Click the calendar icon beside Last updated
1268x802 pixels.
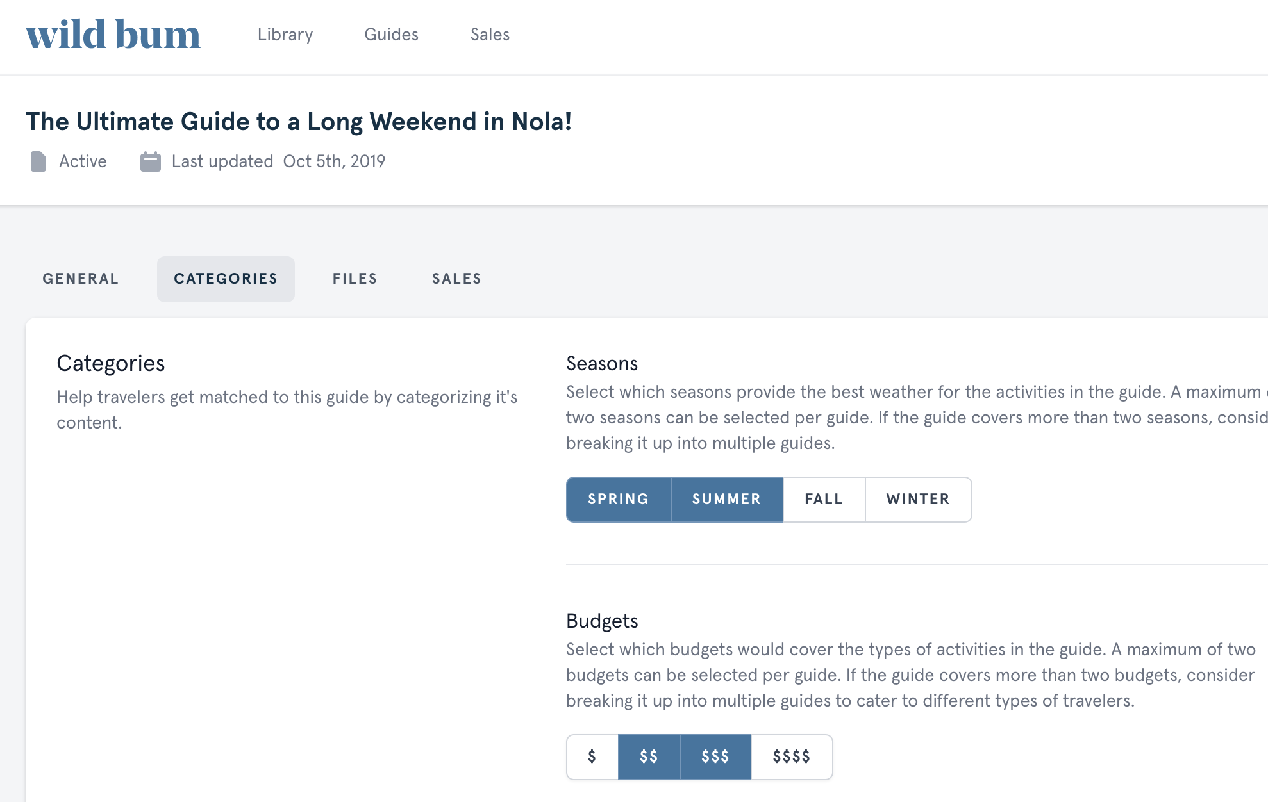pos(150,161)
